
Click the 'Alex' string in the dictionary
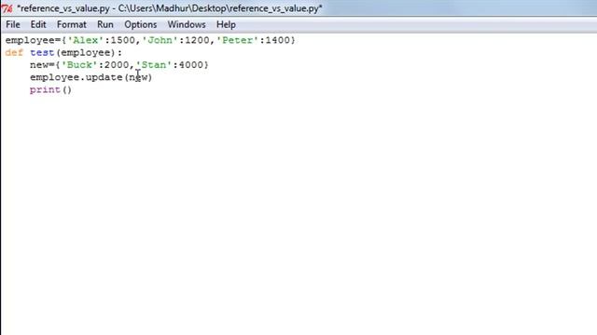(x=86, y=40)
